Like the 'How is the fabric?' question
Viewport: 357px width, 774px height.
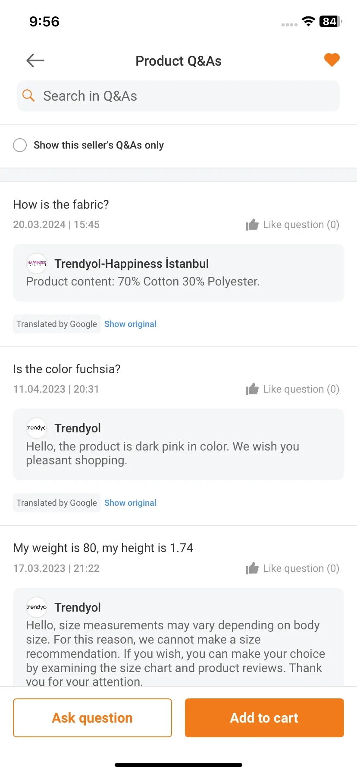click(x=292, y=225)
